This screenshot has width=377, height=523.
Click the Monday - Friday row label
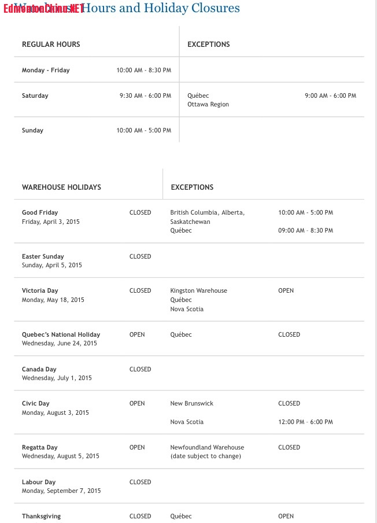pos(46,71)
